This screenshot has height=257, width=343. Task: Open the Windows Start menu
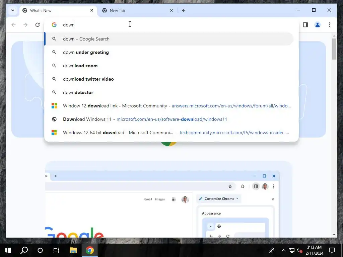click(8, 250)
